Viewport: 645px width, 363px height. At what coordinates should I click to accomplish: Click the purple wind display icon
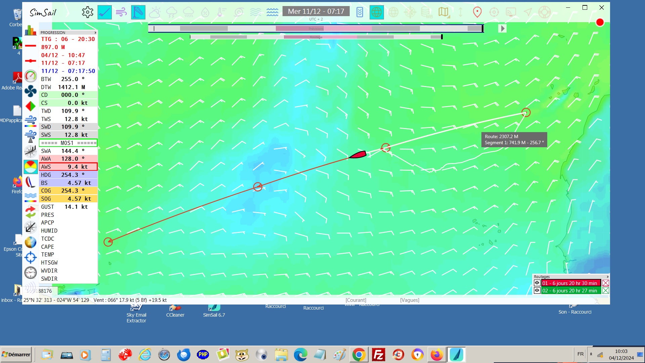[121, 12]
